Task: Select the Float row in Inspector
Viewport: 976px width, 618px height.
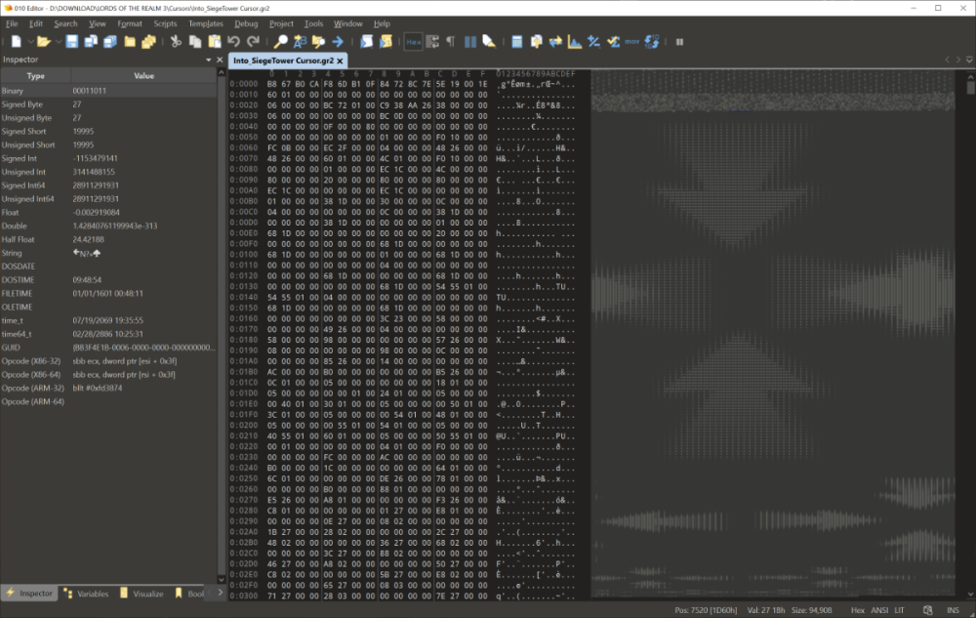Action: [x=108, y=213]
